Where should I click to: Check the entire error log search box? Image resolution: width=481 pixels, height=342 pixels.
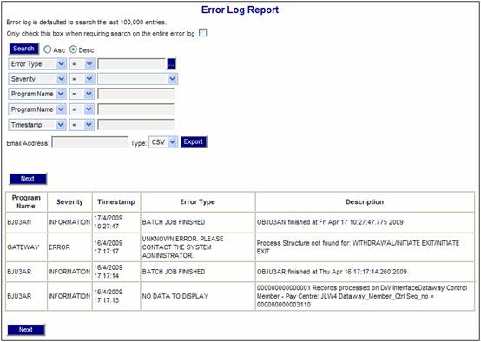click(x=203, y=33)
